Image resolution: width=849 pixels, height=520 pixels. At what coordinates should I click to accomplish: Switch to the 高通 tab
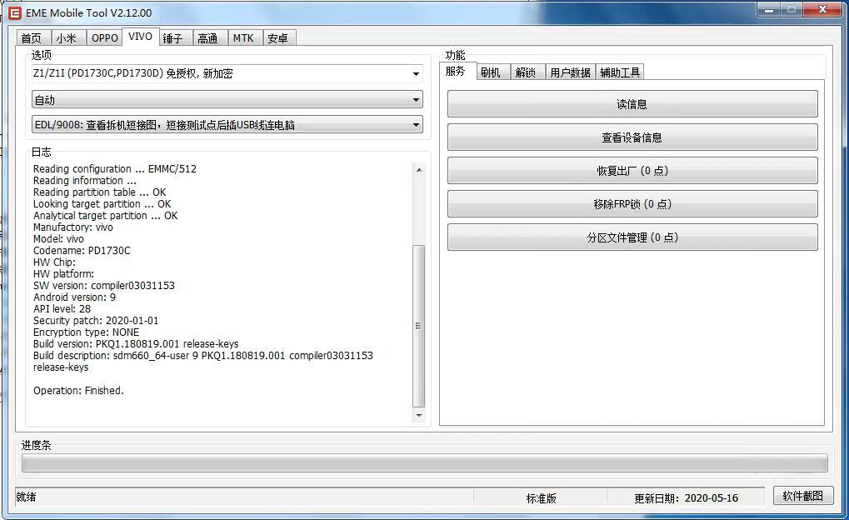tap(210, 38)
